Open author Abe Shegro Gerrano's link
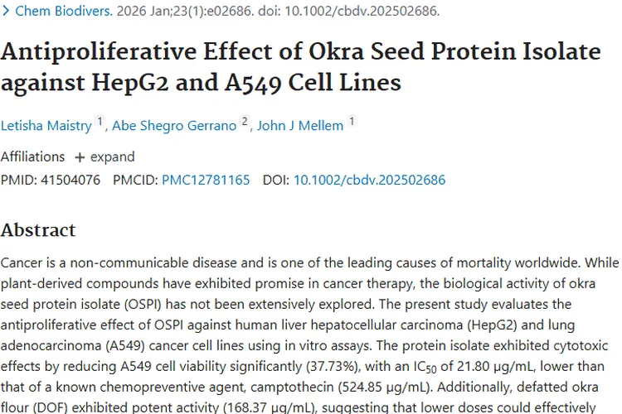This screenshot has height=414, width=622. click(x=173, y=126)
